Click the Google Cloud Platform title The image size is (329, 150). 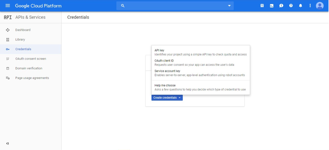pos(38,6)
